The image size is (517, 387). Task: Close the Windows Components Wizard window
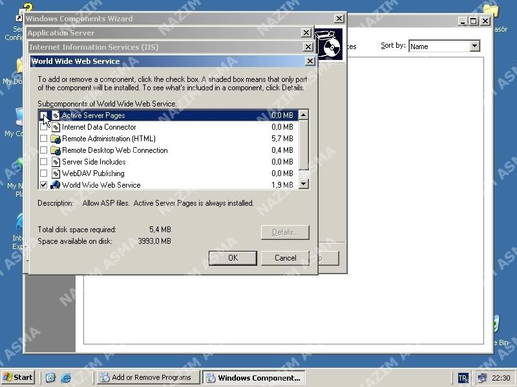[339, 19]
